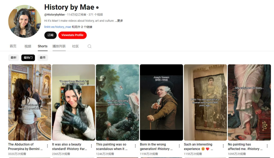Image resolution: width=274 pixels, height=158 pixels.
Task: Click the History by Mae profile avatar
Action: [24, 21]
